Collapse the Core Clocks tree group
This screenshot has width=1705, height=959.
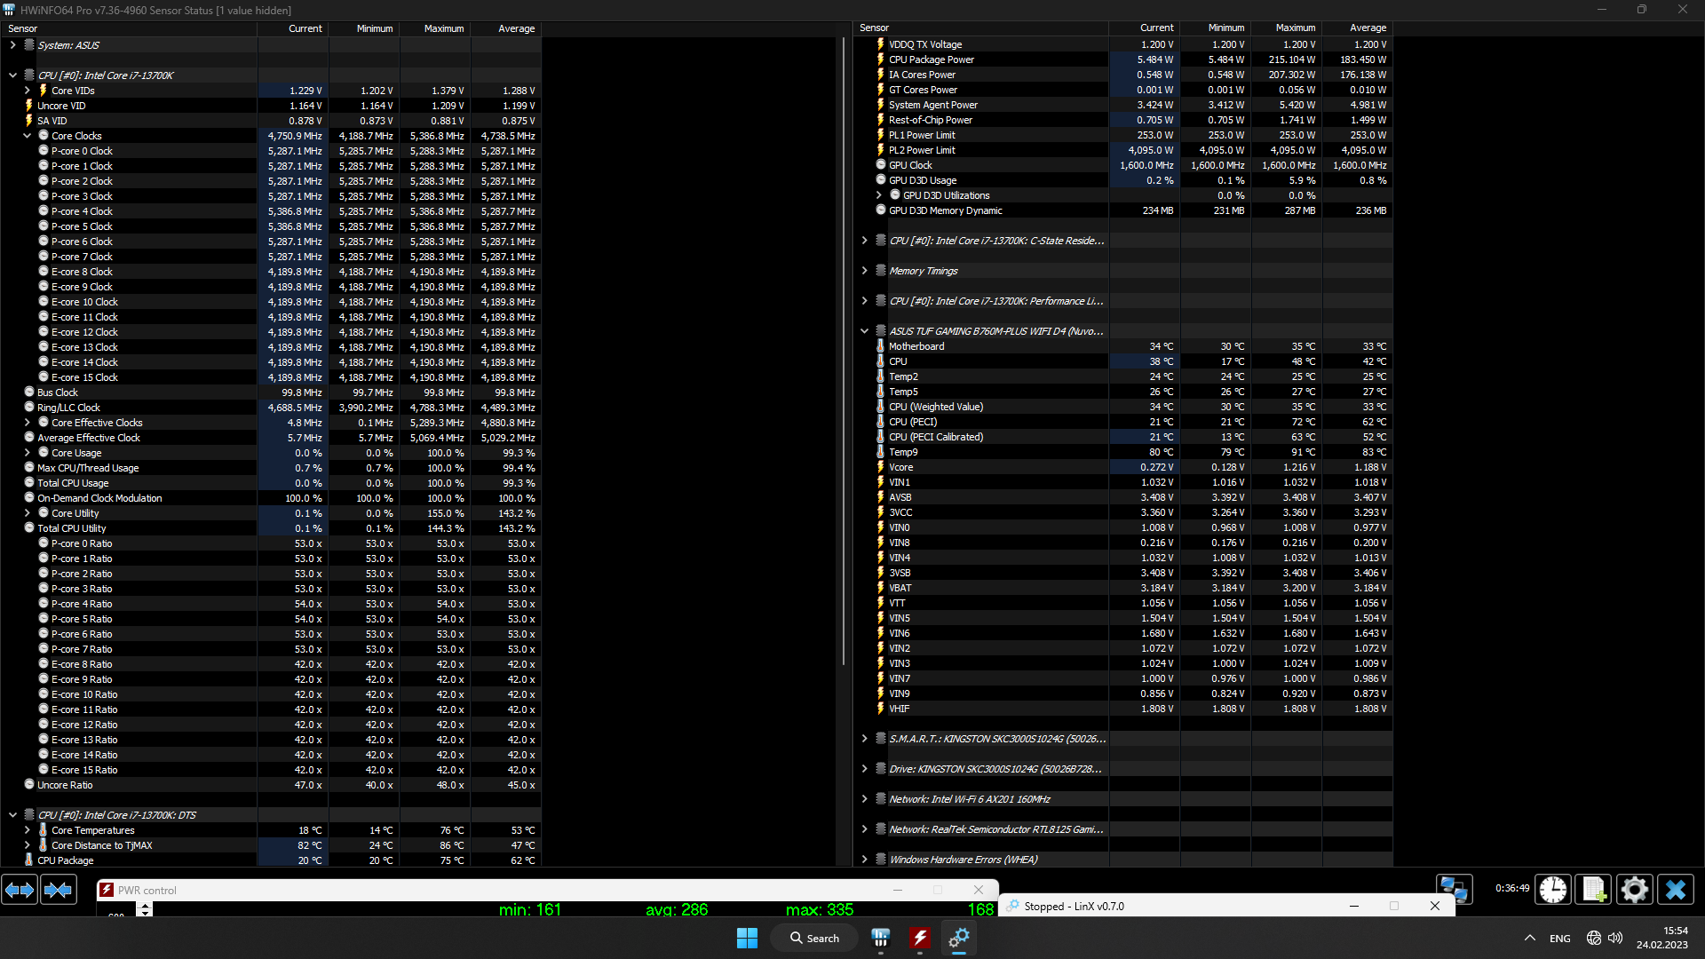point(28,136)
